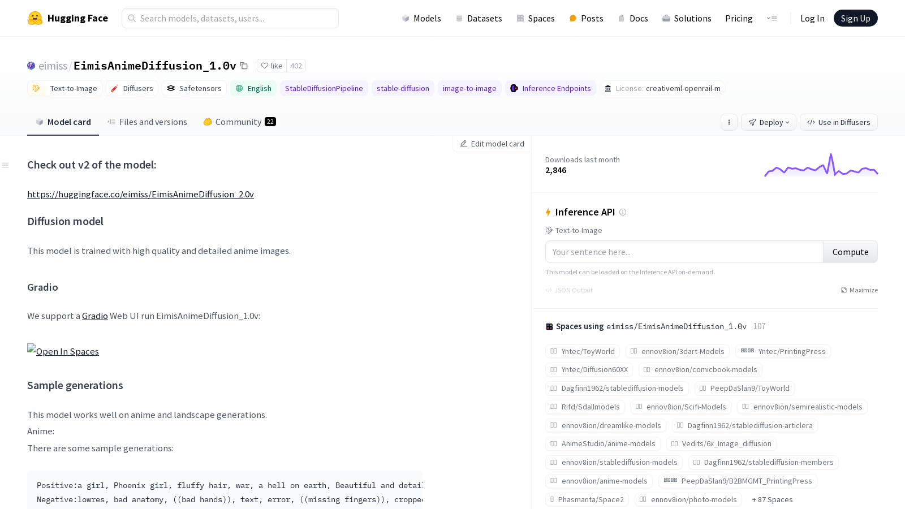Image resolution: width=905 pixels, height=509 pixels.
Task: Open AnimeStudio/anime-models space
Action: (603, 443)
